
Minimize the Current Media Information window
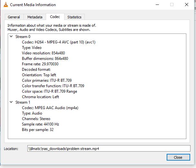pos(157,5)
